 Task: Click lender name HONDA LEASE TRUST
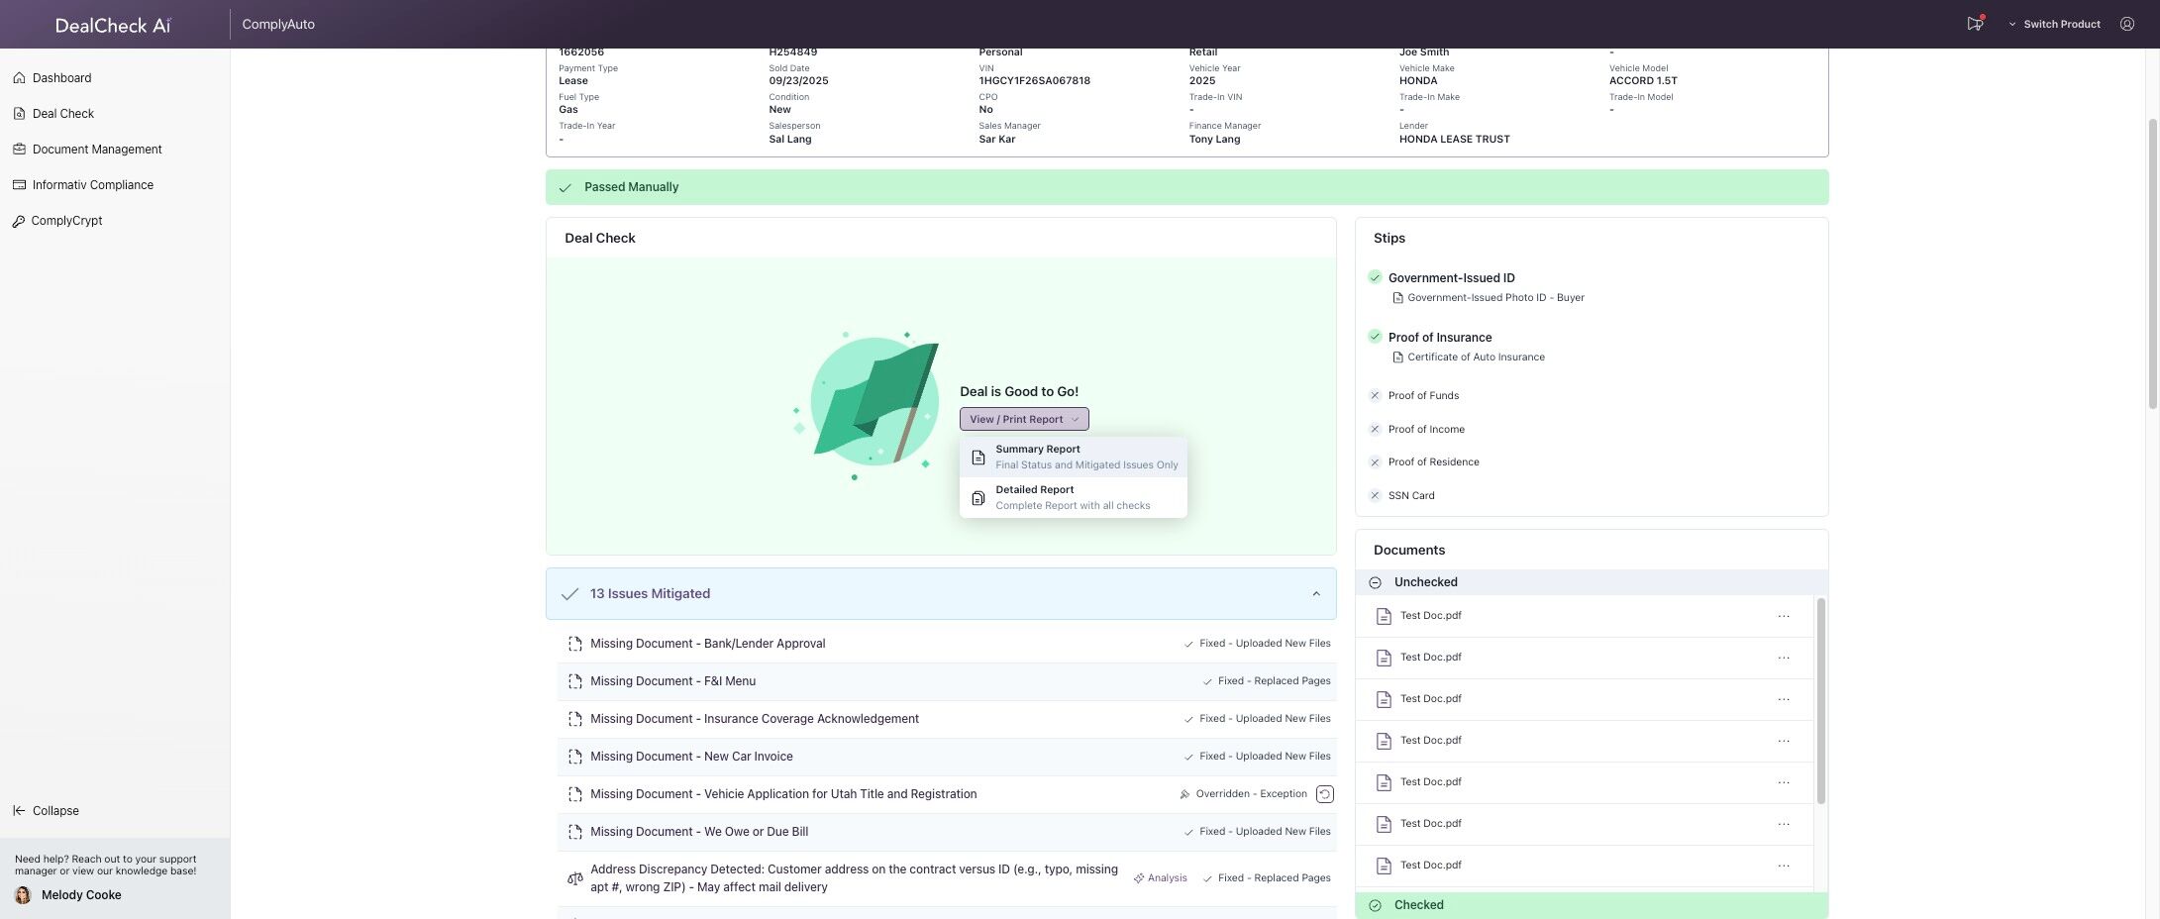[x=1454, y=140]
